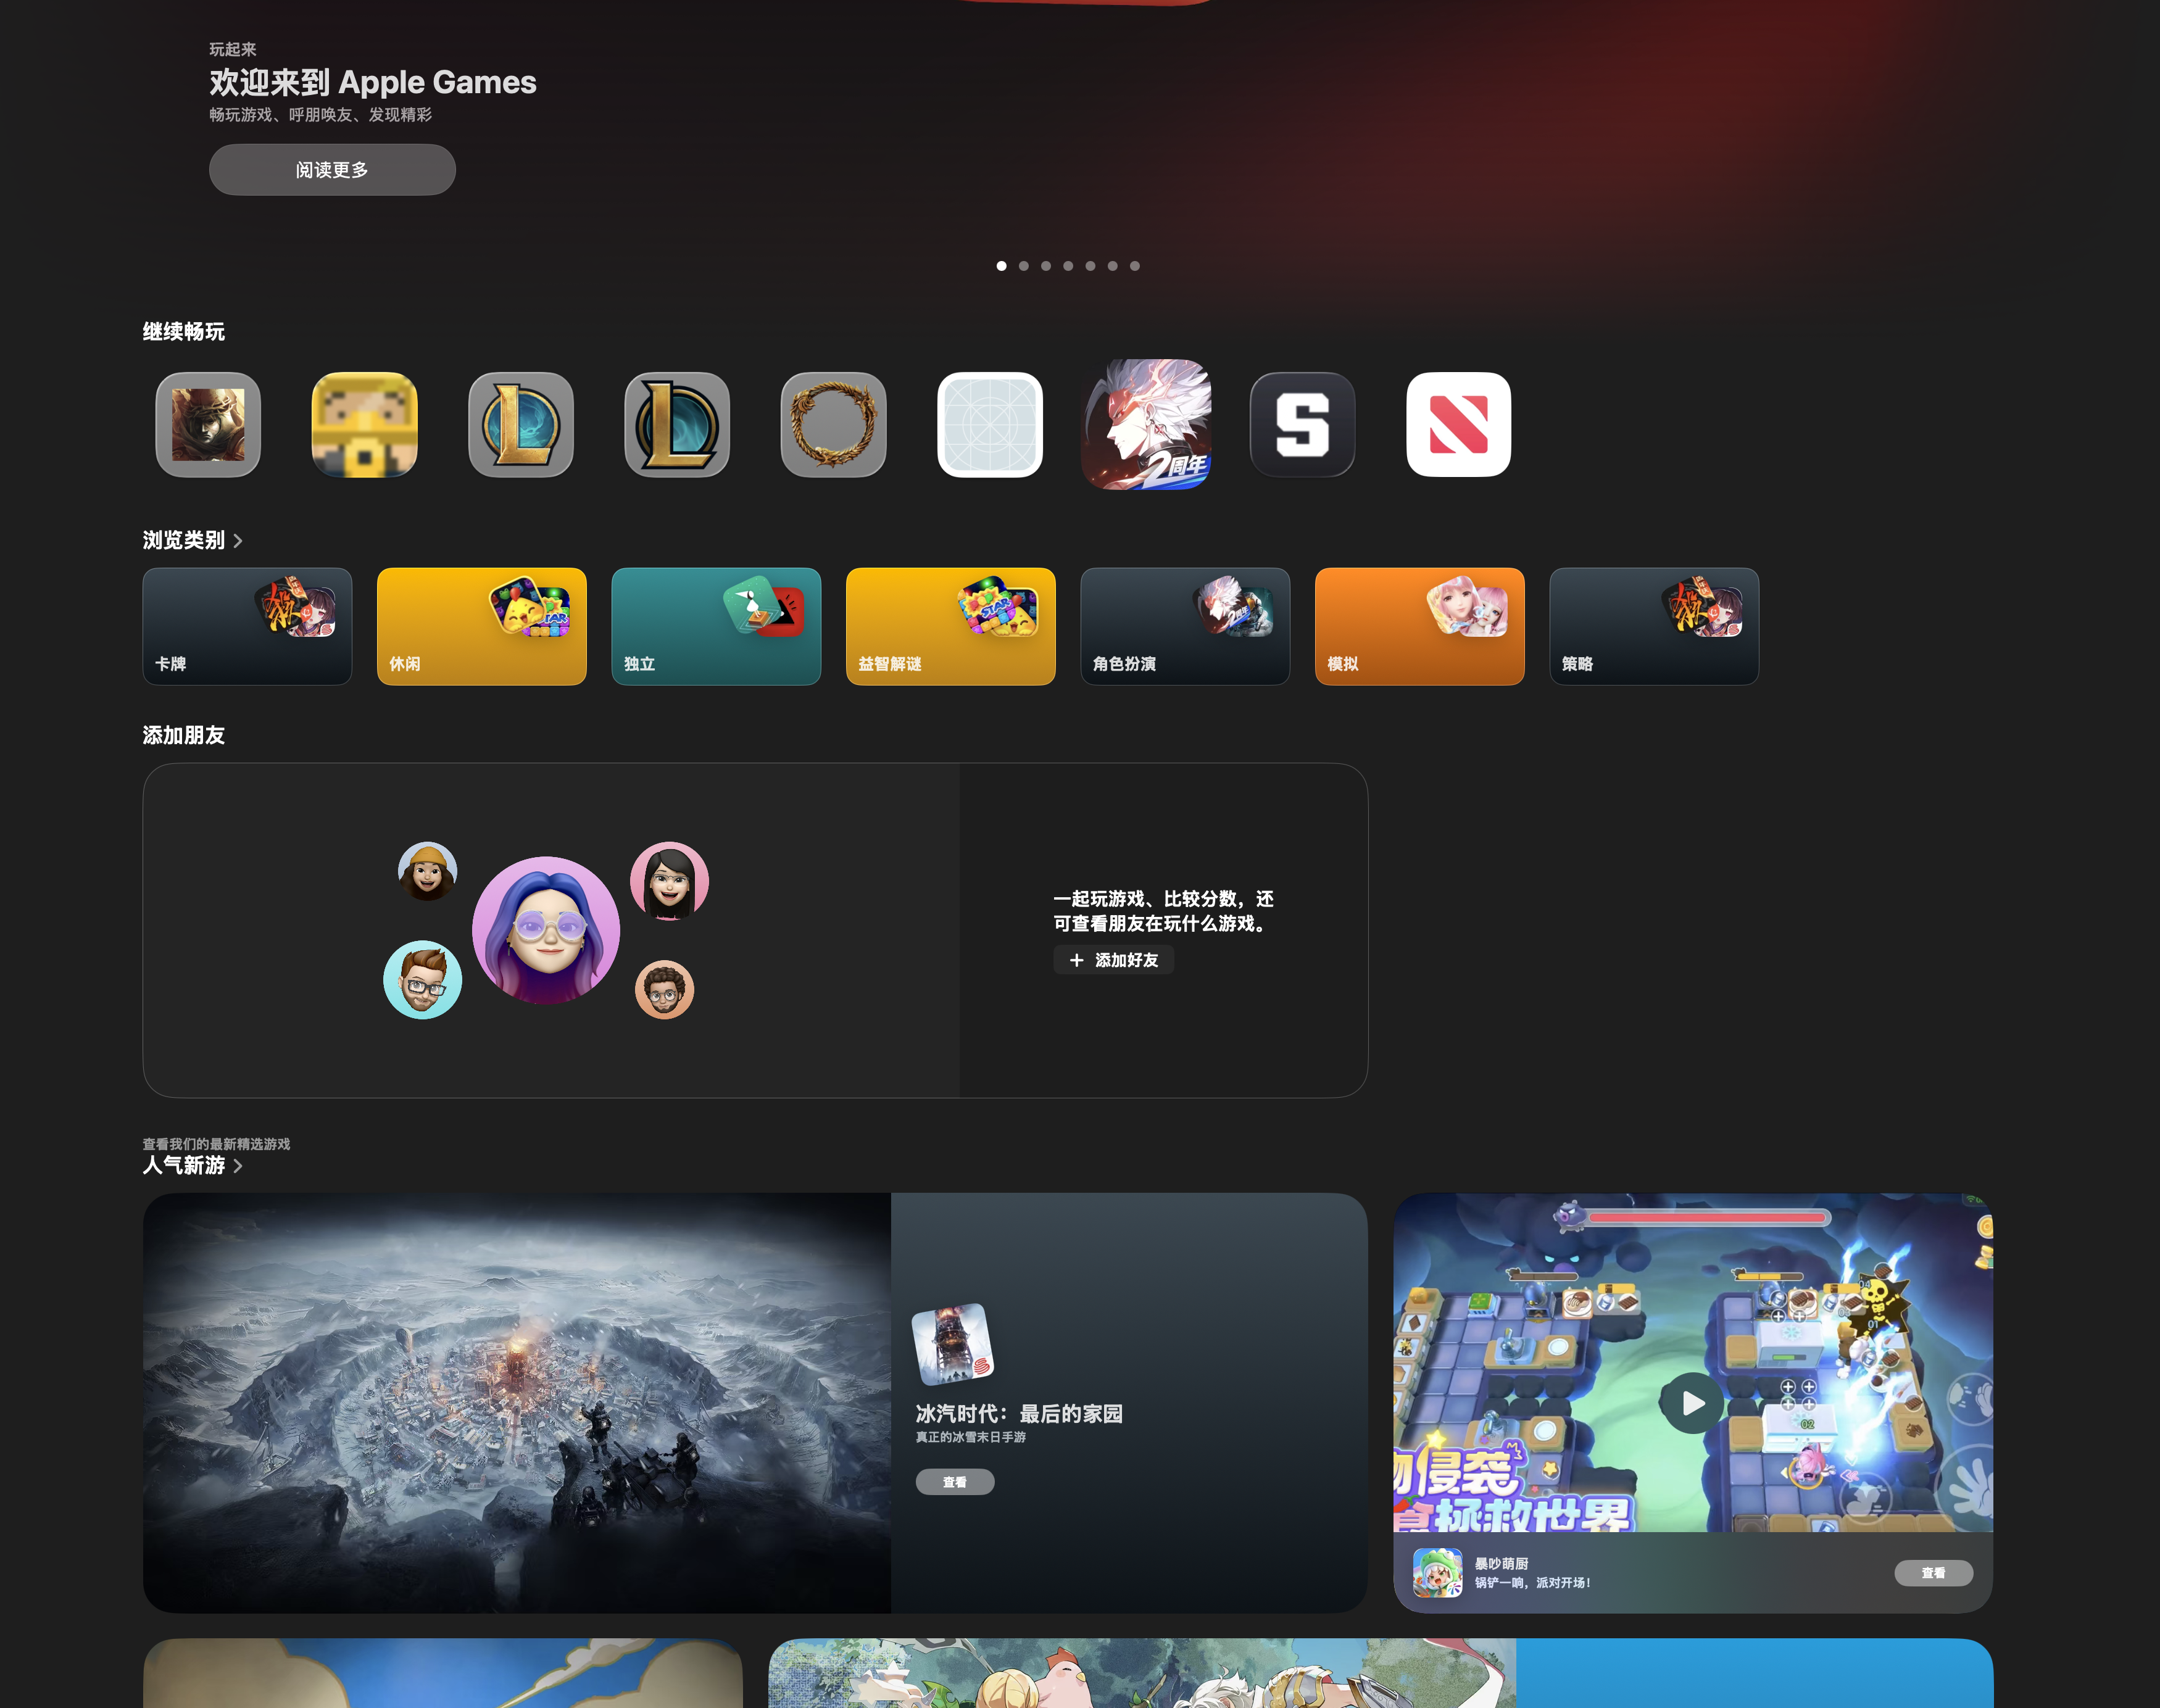Screen dimensions: 2160x1708
Task: Click the 玩起来 label above the headline
Action: [233, 49]
